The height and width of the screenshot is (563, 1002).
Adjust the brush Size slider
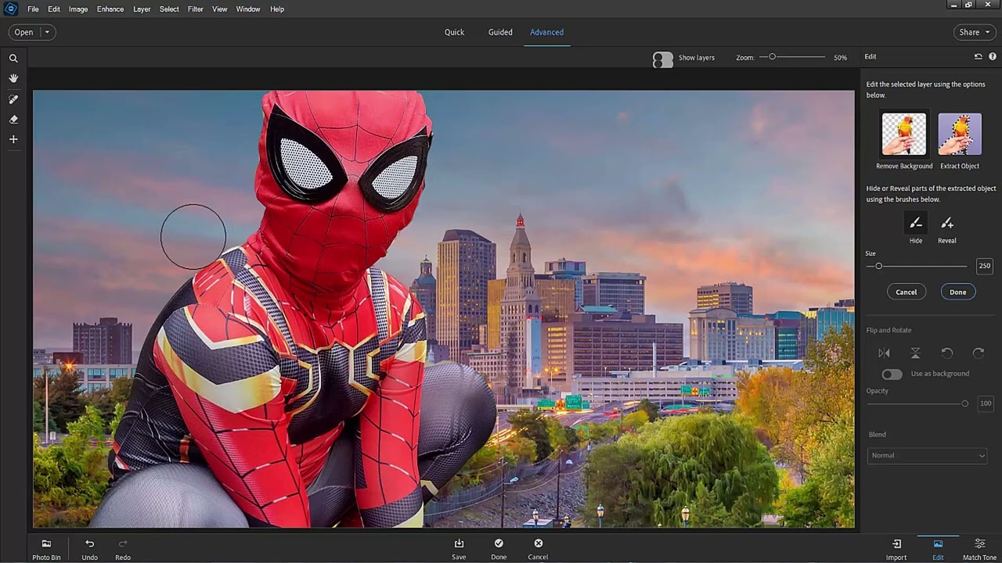click(878, 266)
